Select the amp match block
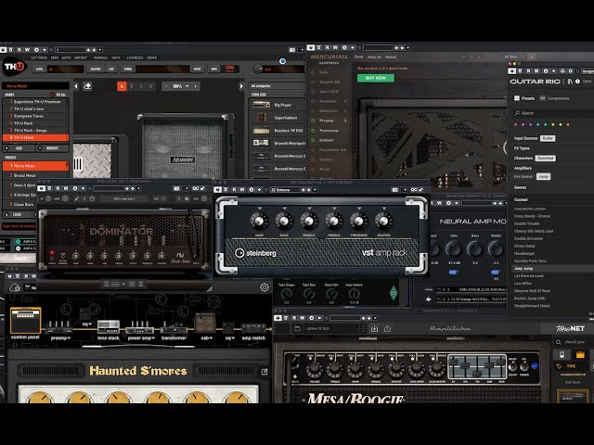Screen dimensions: 594x445 pos(253,332)
